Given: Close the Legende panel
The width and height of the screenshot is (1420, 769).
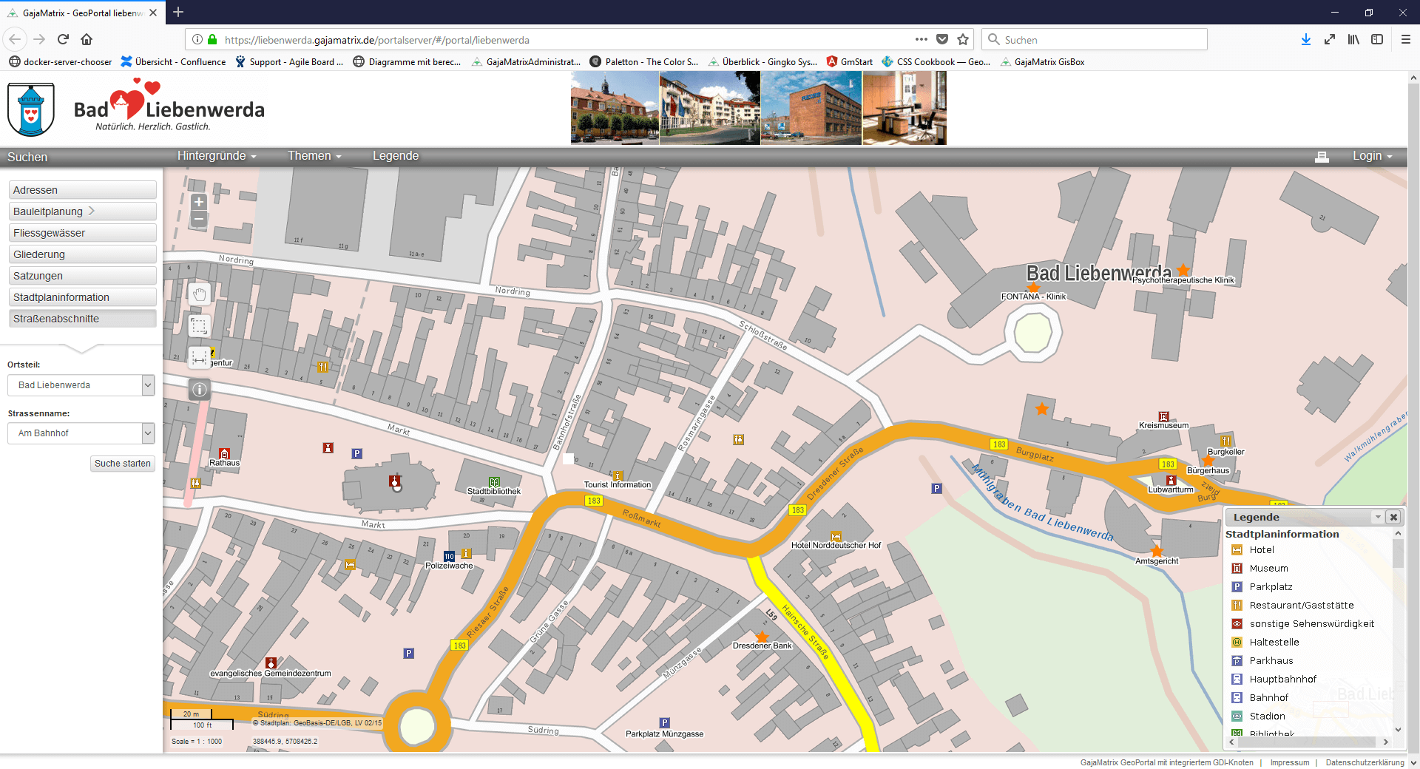Looking at the screenshot, I should 1393,518.
